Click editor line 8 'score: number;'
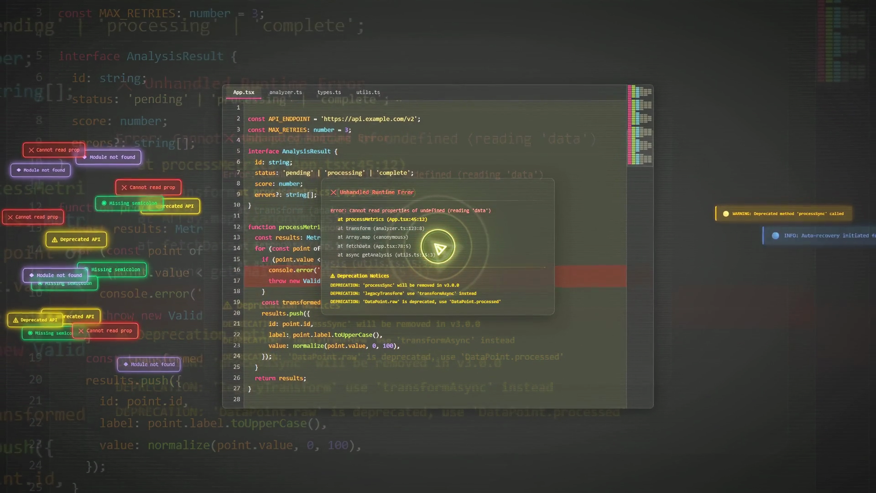The height and width of the screenshot is (493, 876). 279,184
